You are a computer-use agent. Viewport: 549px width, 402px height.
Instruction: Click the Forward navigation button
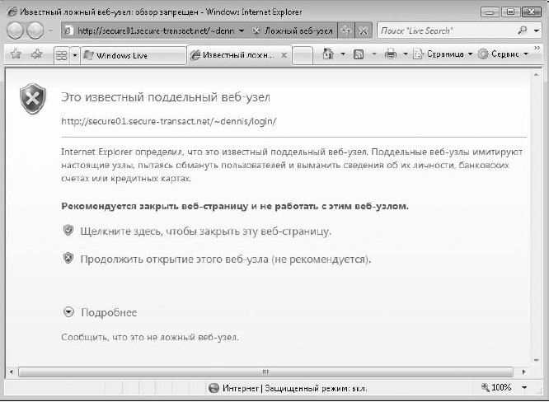36,31
